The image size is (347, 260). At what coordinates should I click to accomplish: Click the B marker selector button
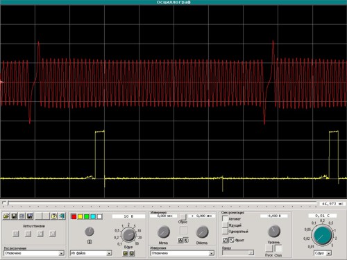[x=186, y=241]
